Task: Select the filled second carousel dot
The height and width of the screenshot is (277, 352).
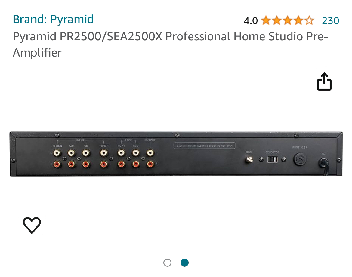Action: 184,263
